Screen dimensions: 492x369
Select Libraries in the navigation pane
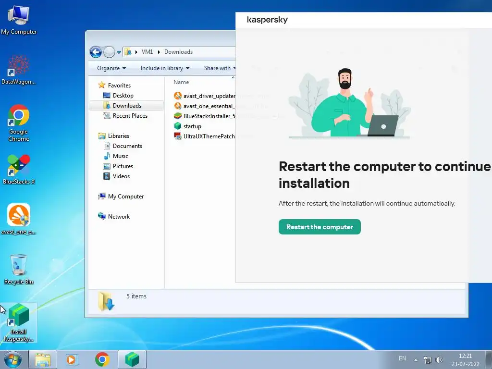(x=119, y=136)
